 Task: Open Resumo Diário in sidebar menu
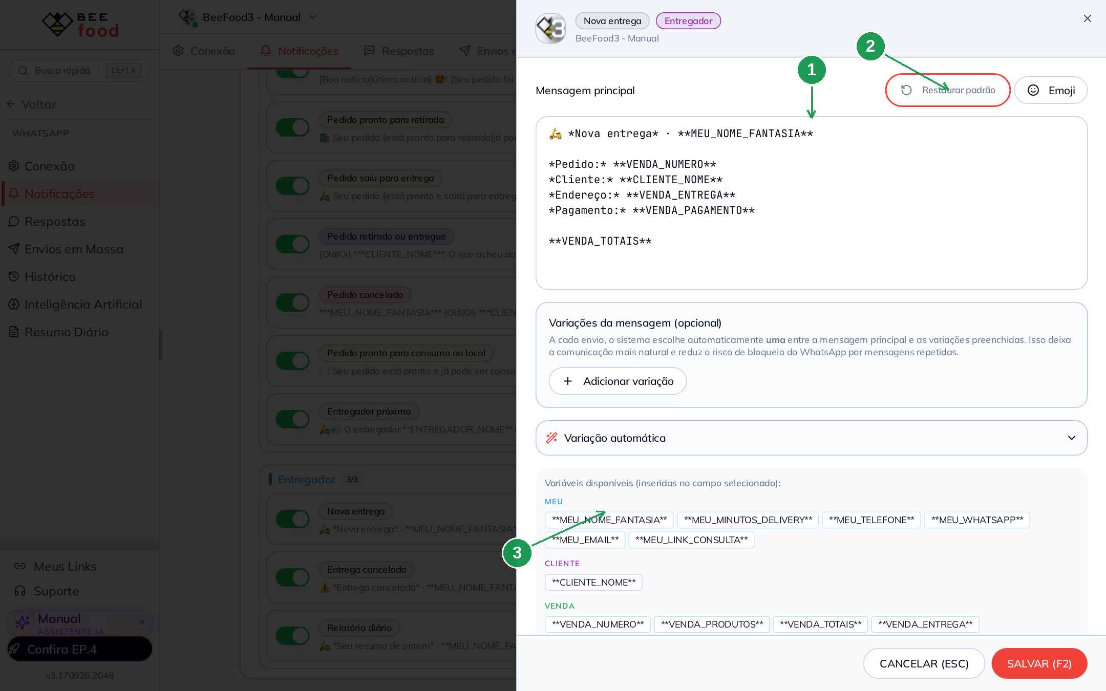click(x=79, y=332)
